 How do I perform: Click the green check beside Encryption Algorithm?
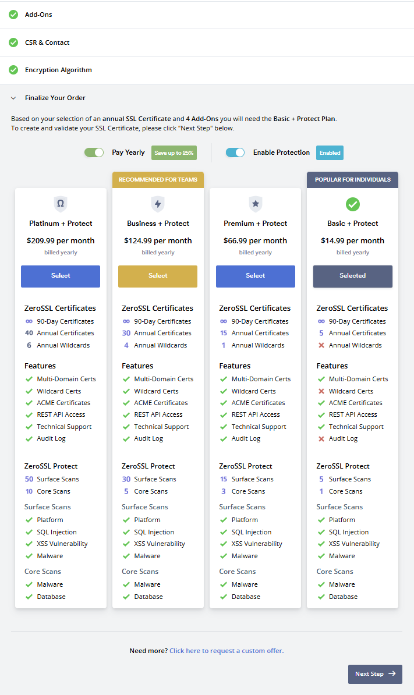13,70
